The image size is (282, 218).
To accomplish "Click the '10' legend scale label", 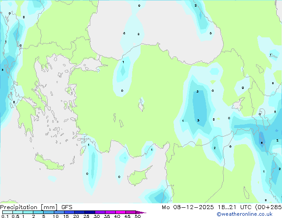I will coord(56,216).
